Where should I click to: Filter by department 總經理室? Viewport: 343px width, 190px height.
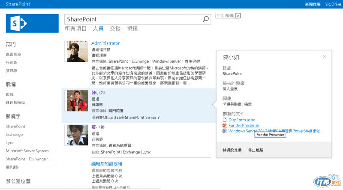point(13,54)
